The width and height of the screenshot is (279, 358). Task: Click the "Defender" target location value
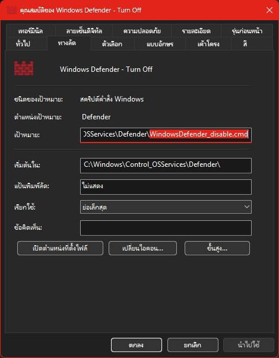click(96, 117)
